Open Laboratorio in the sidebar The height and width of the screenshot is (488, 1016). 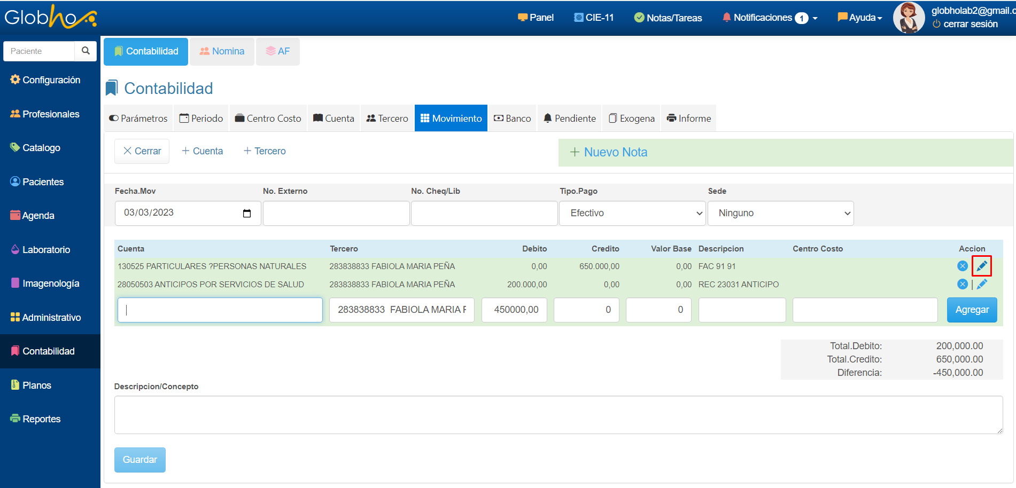[46, 249]
